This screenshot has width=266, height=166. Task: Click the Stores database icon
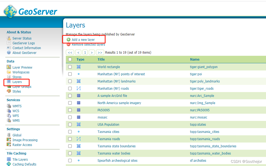click(9, 77)
